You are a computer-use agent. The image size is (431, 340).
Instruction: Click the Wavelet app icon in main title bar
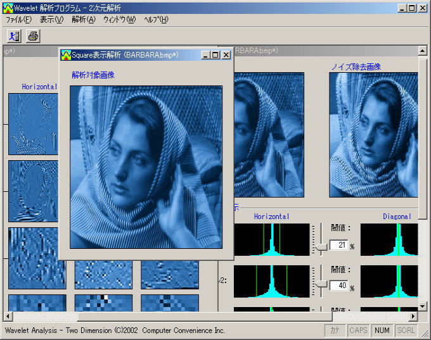click(8, 8)
